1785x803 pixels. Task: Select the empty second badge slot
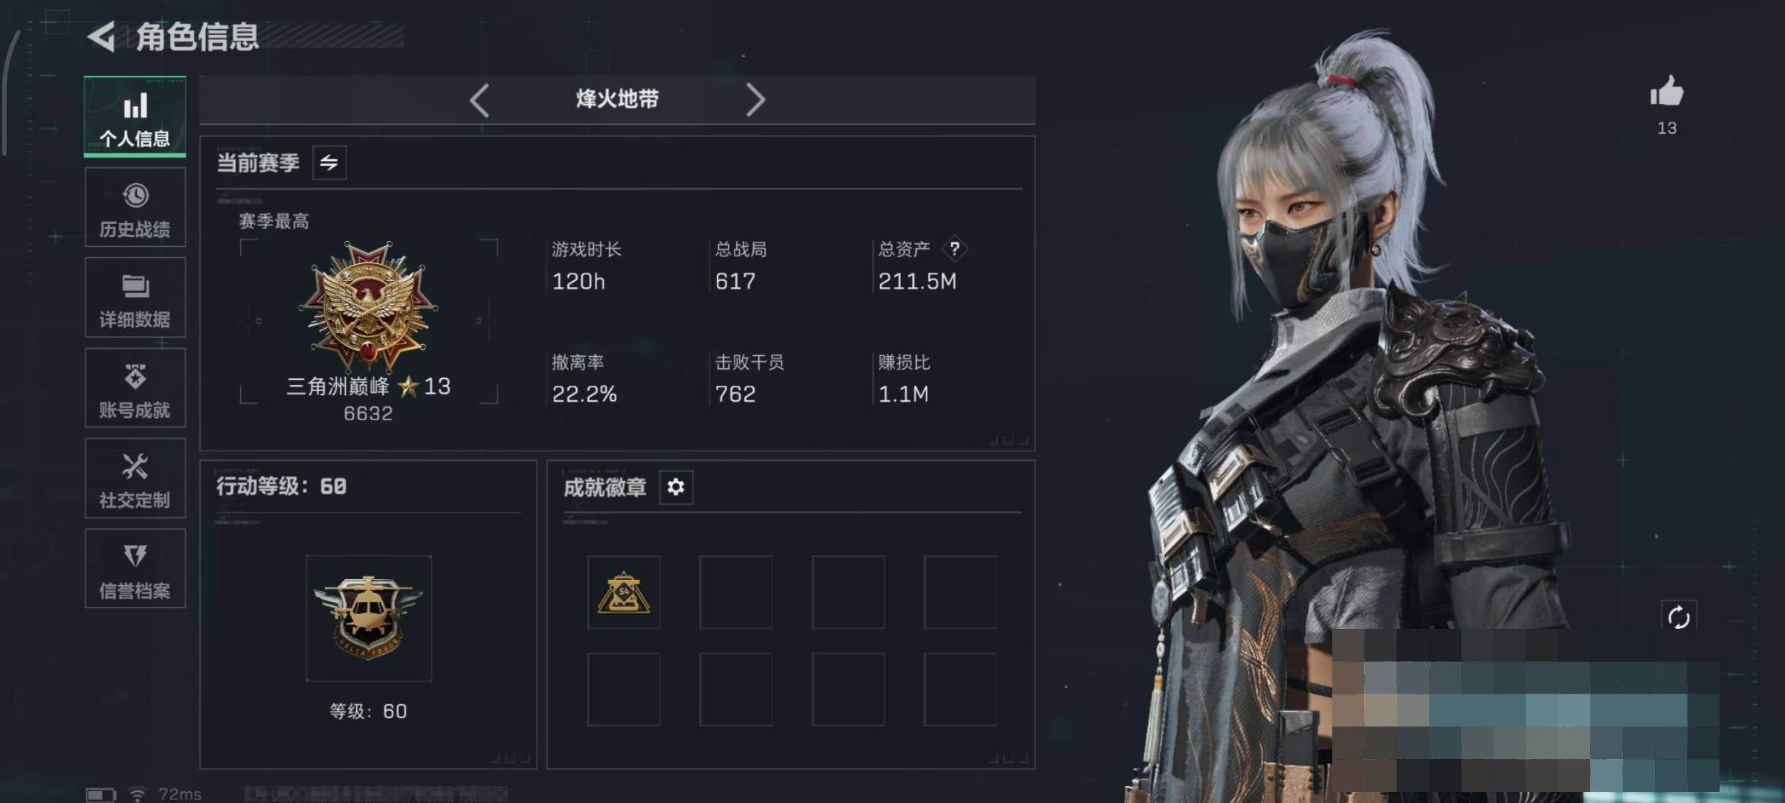click(736, 593)
